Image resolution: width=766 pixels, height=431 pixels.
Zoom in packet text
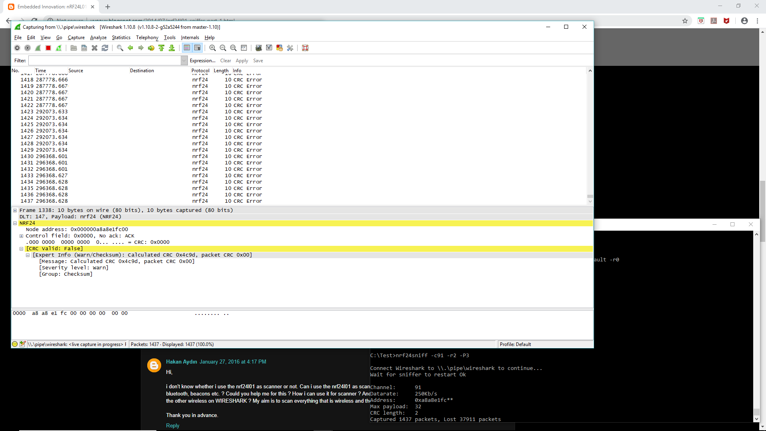[x=213, y=48]
